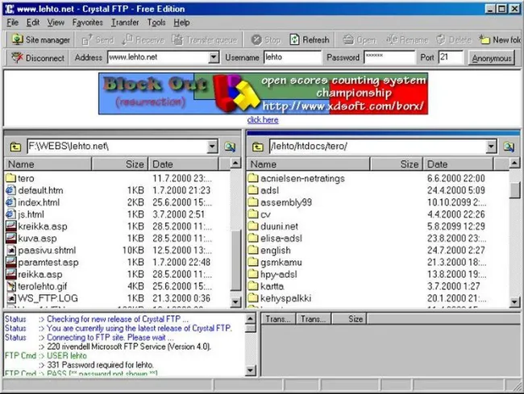Click the default.htm file icon
The image size is (524, 394).
[x=11, y=190]
